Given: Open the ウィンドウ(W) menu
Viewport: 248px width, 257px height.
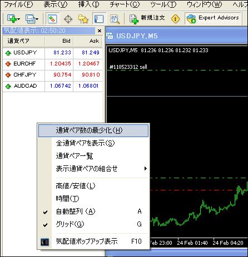Looking at the screenshot, I should (x=204, y=4).
